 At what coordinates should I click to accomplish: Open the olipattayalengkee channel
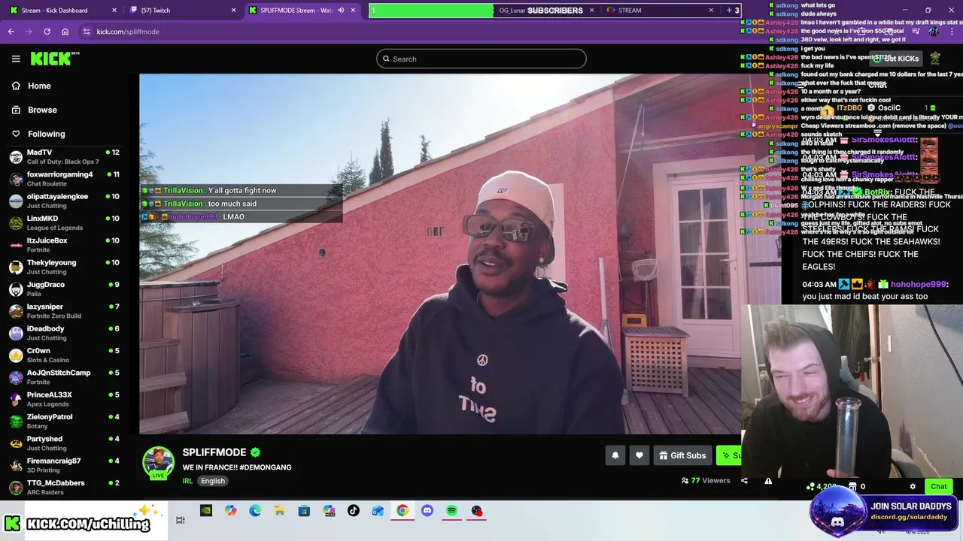(x=64, y=201)
